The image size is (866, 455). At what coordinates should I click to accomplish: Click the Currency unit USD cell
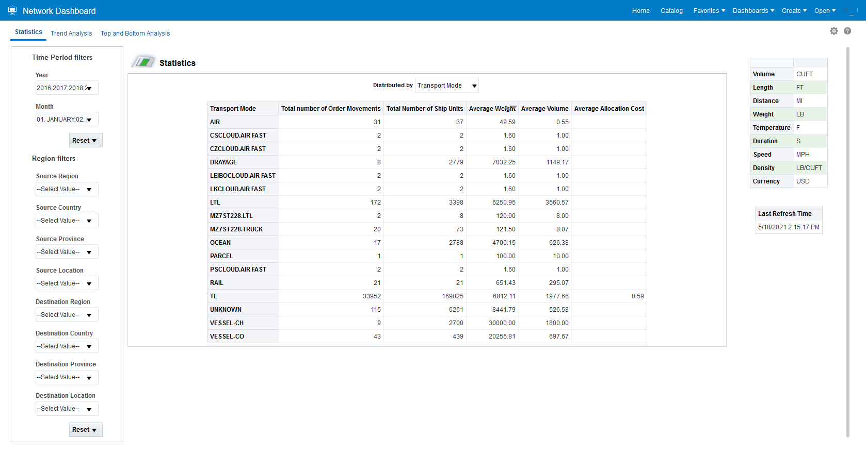coord(810,181)
